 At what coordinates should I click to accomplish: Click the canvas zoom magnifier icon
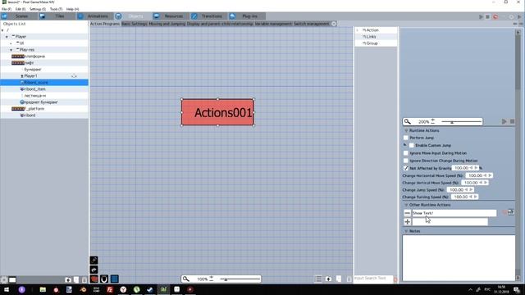(x=186, y=279)
